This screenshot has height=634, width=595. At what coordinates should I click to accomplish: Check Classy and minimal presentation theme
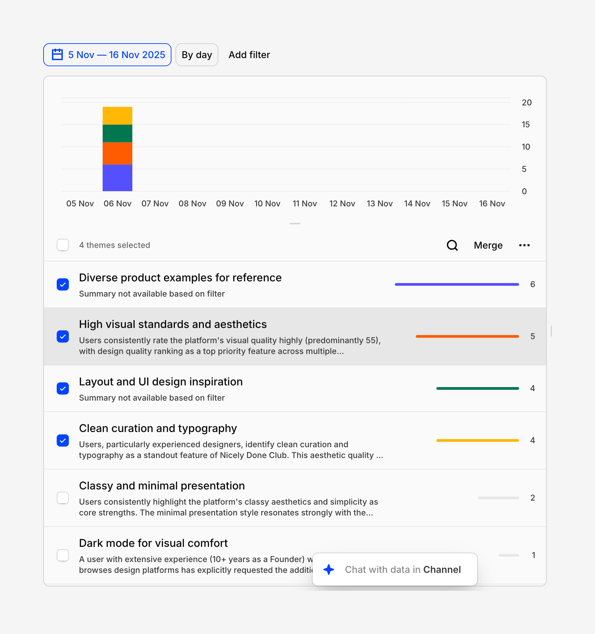point(63,498)
